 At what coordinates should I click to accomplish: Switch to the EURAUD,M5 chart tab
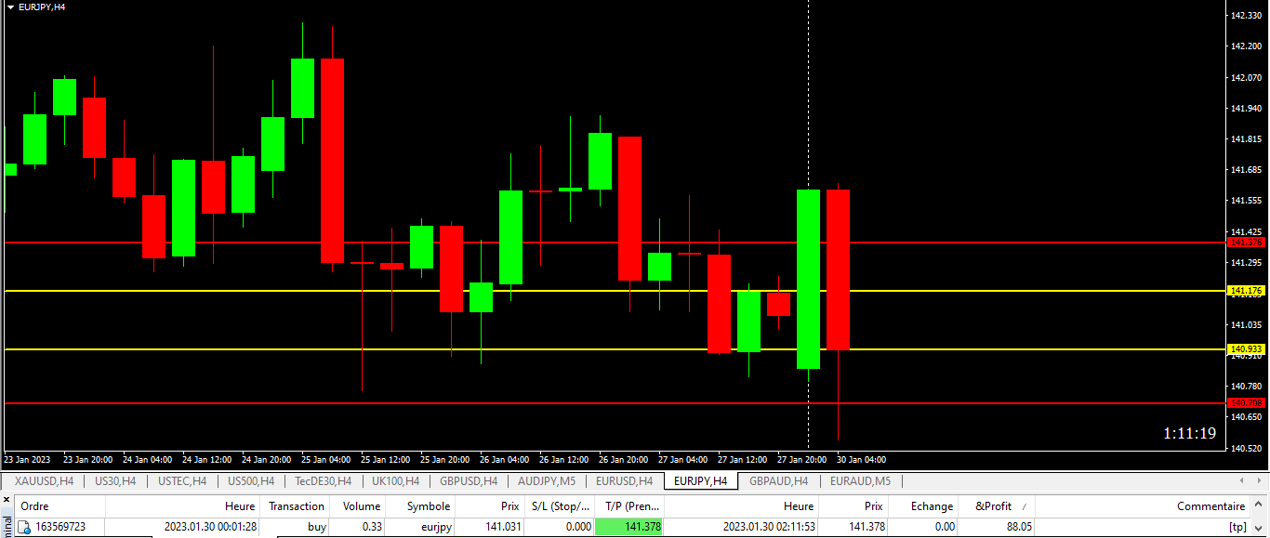click(860, 481)
